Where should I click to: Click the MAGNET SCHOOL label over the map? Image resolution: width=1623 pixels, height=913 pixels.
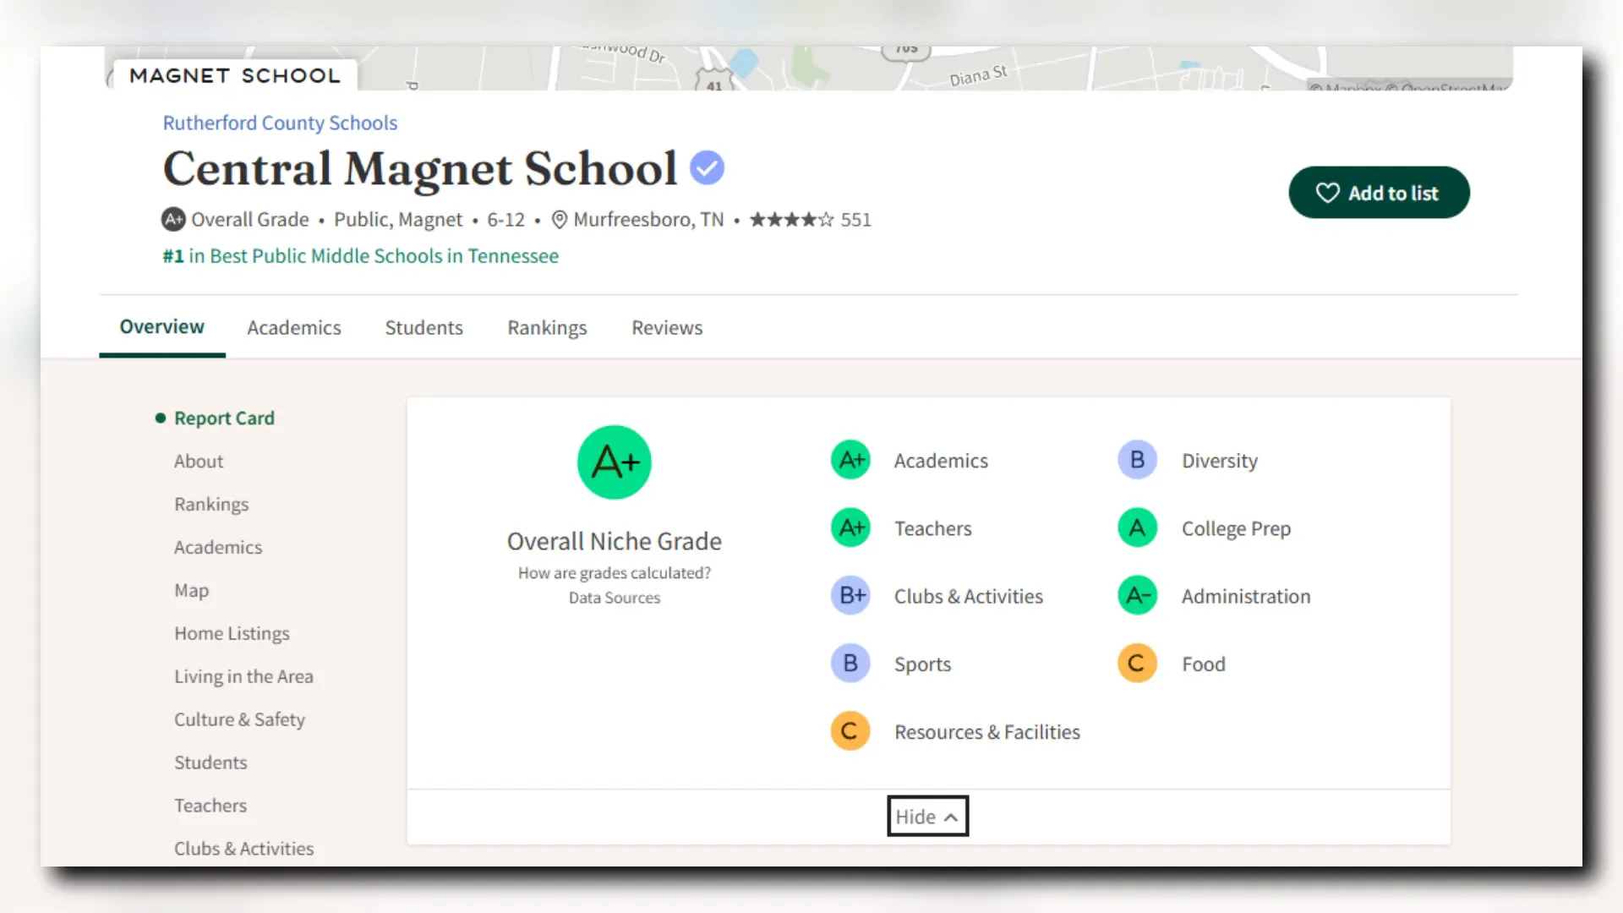pos(235,76)
